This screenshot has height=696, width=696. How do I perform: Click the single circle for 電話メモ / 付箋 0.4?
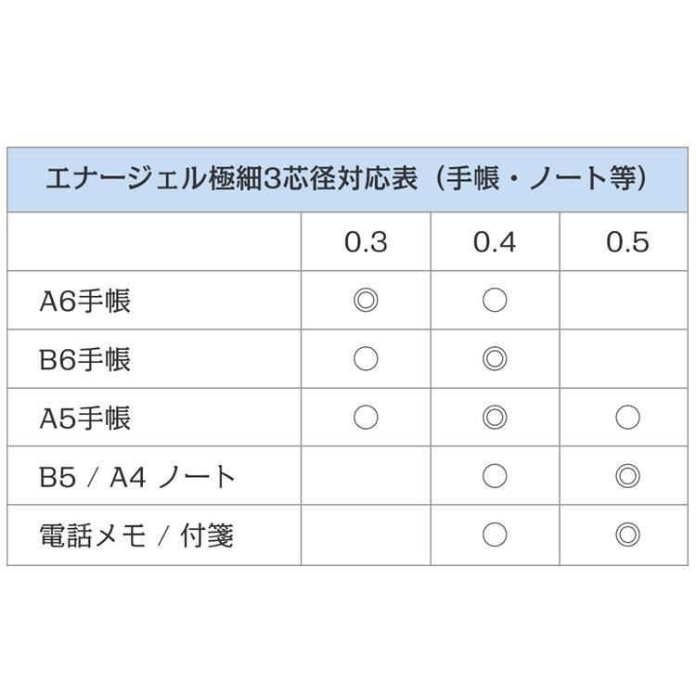tap(495, 535)
